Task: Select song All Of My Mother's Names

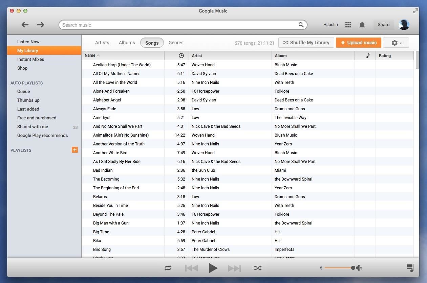Action: pyautogui.click(x=117, y=73)
